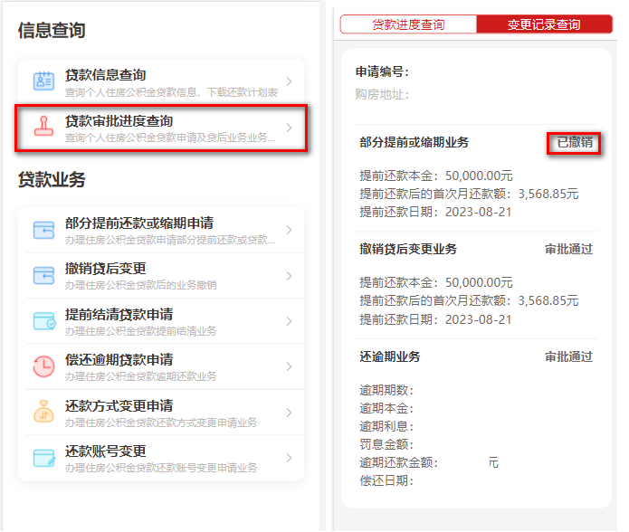Screen dimensions: 629x532
Task: Open the 部分提前还款或缩期申请 title link
Action: 138,223
